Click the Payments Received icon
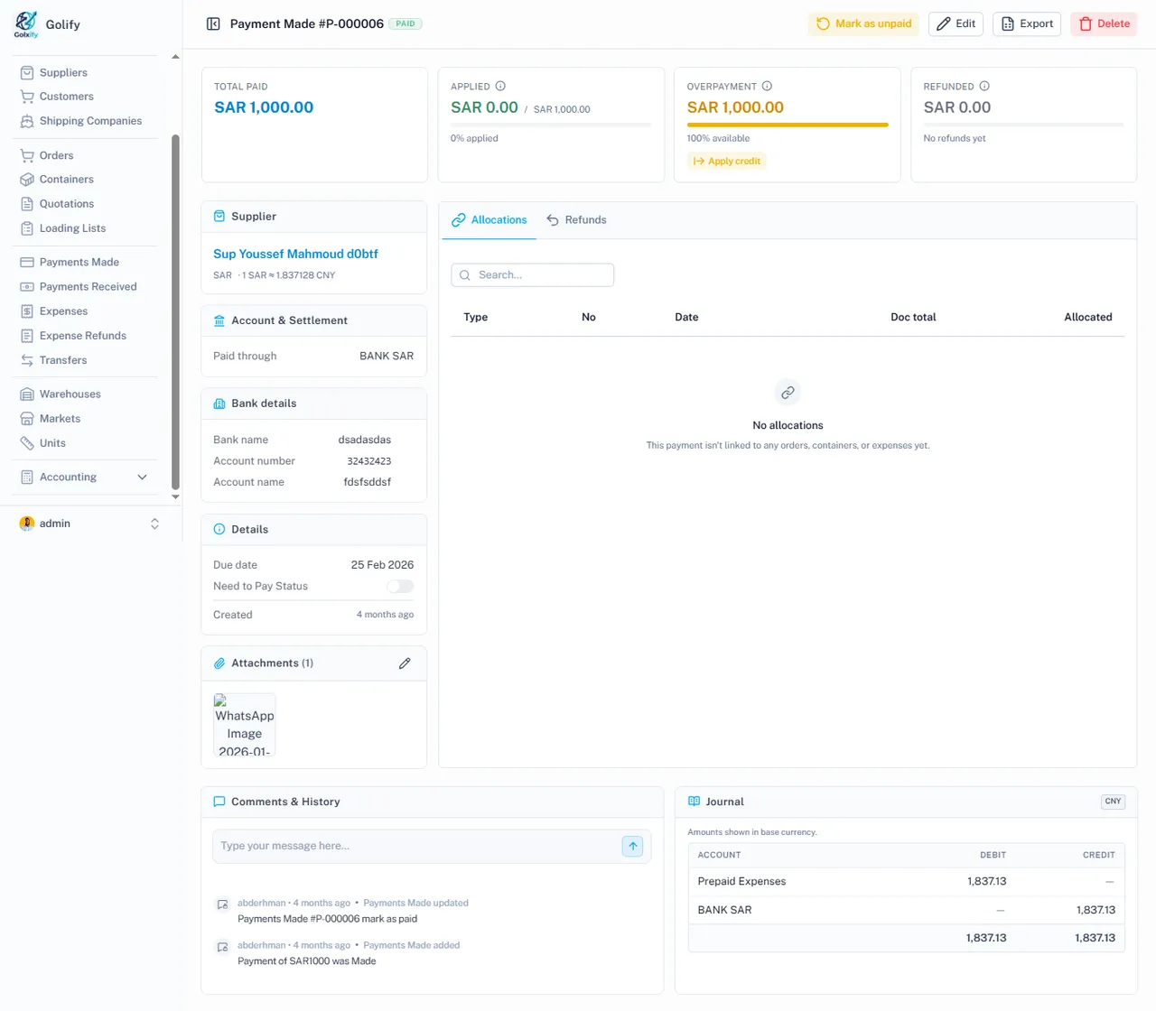The height and width of the screenshot is (1011, 1156). point(27,287)
